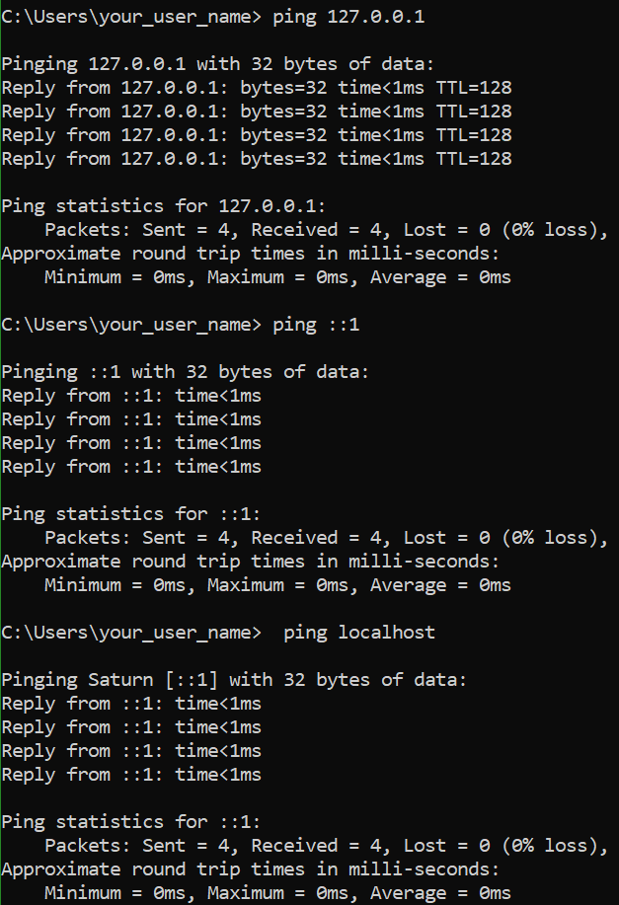Click the second prompt 'C:\Users\your_user_name>'
This screenshot has height=905, width=619.
[131, 325]
